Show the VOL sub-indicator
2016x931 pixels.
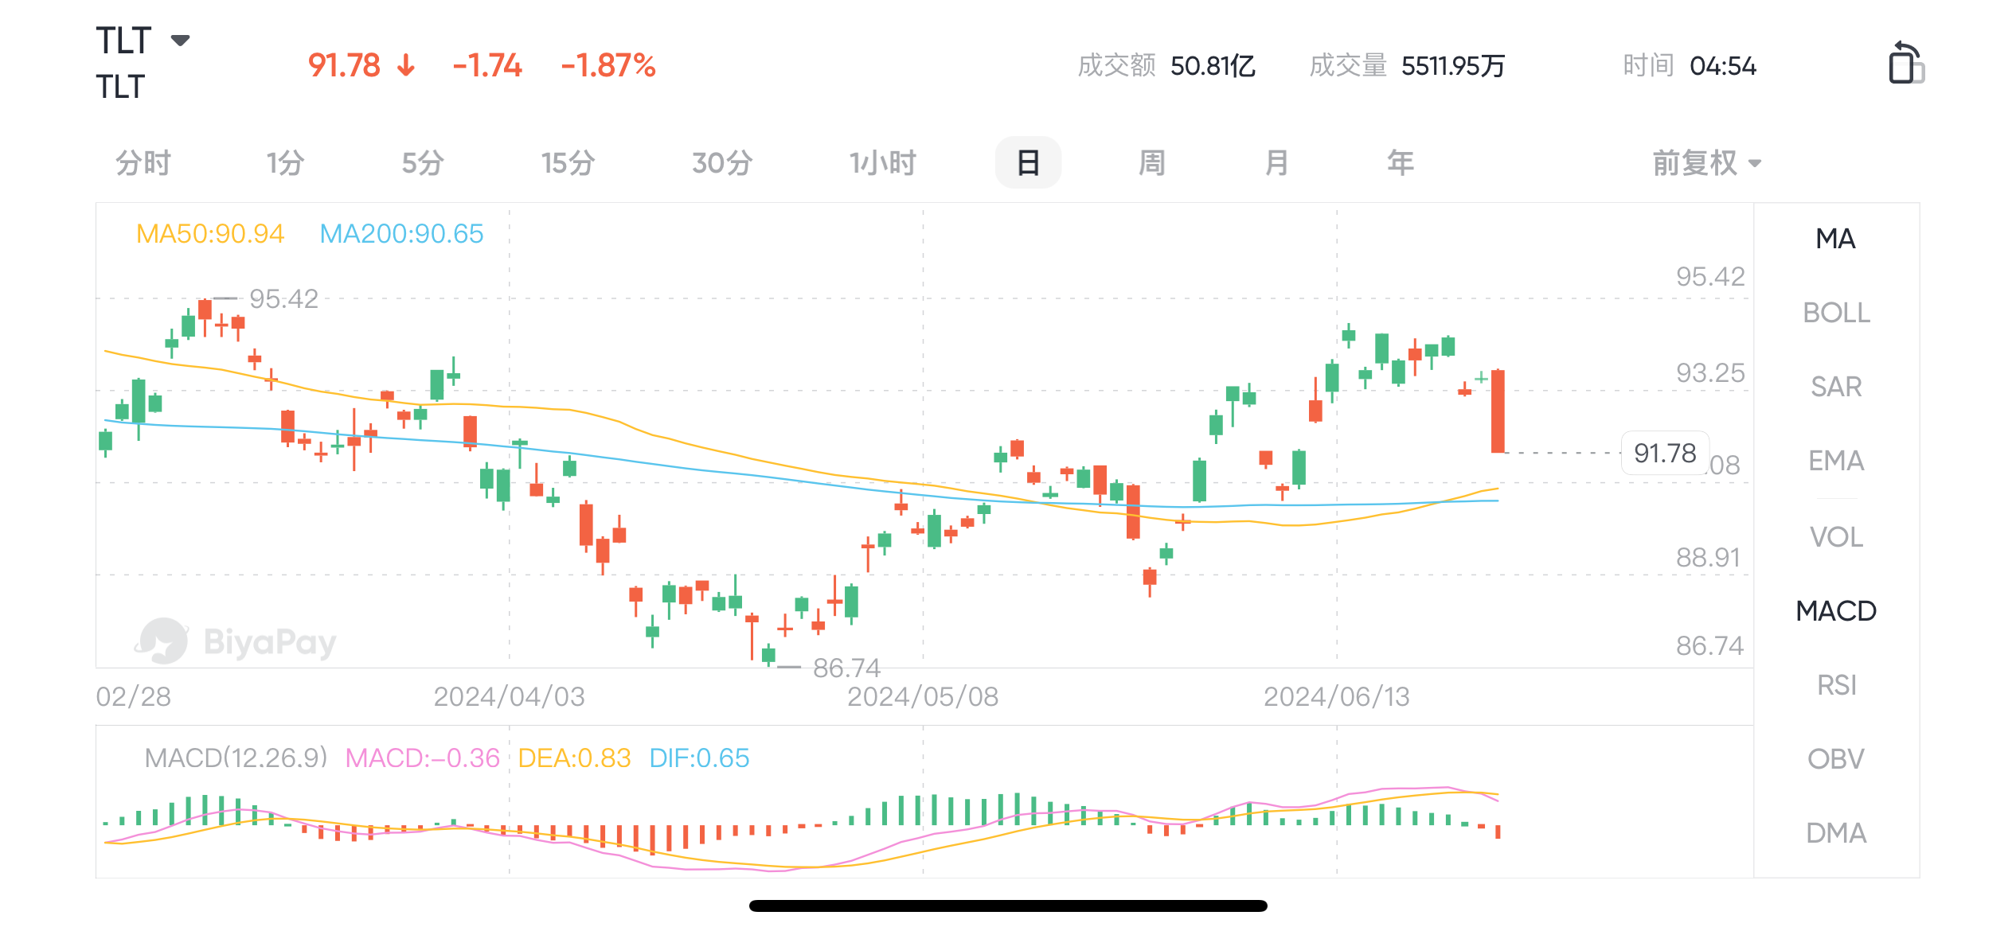tap(1836, 537)
